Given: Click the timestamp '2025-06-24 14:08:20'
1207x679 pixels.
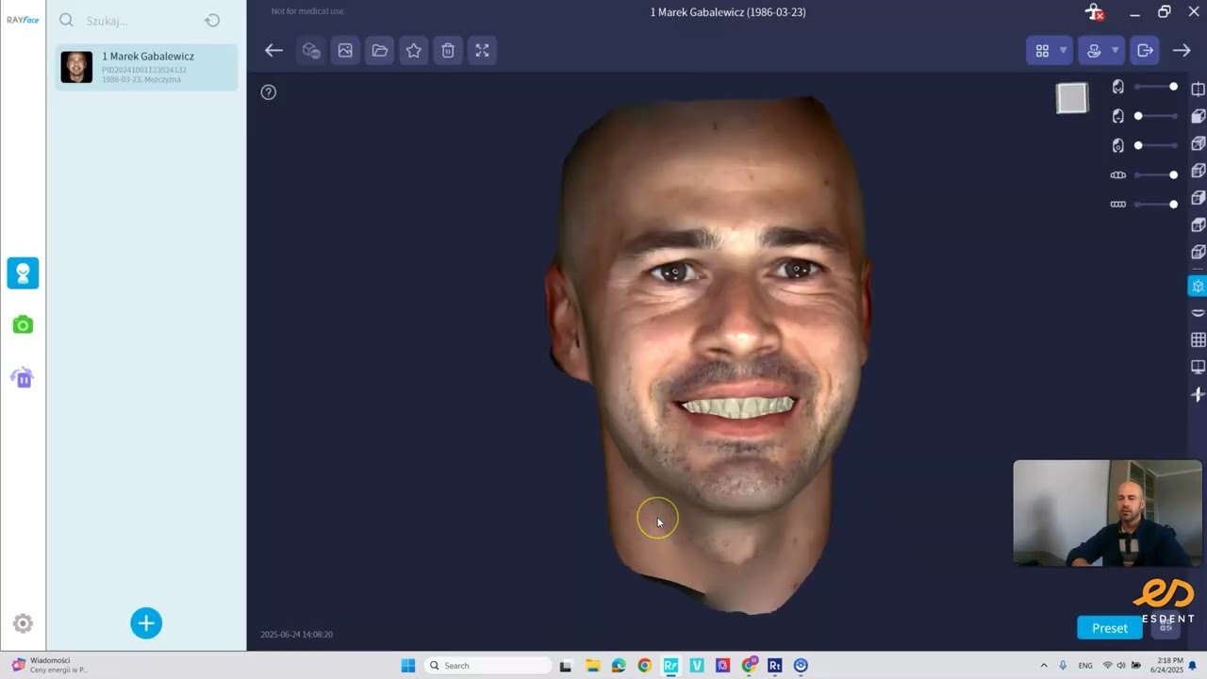Looking at the screenshot, I should point(296,635).
